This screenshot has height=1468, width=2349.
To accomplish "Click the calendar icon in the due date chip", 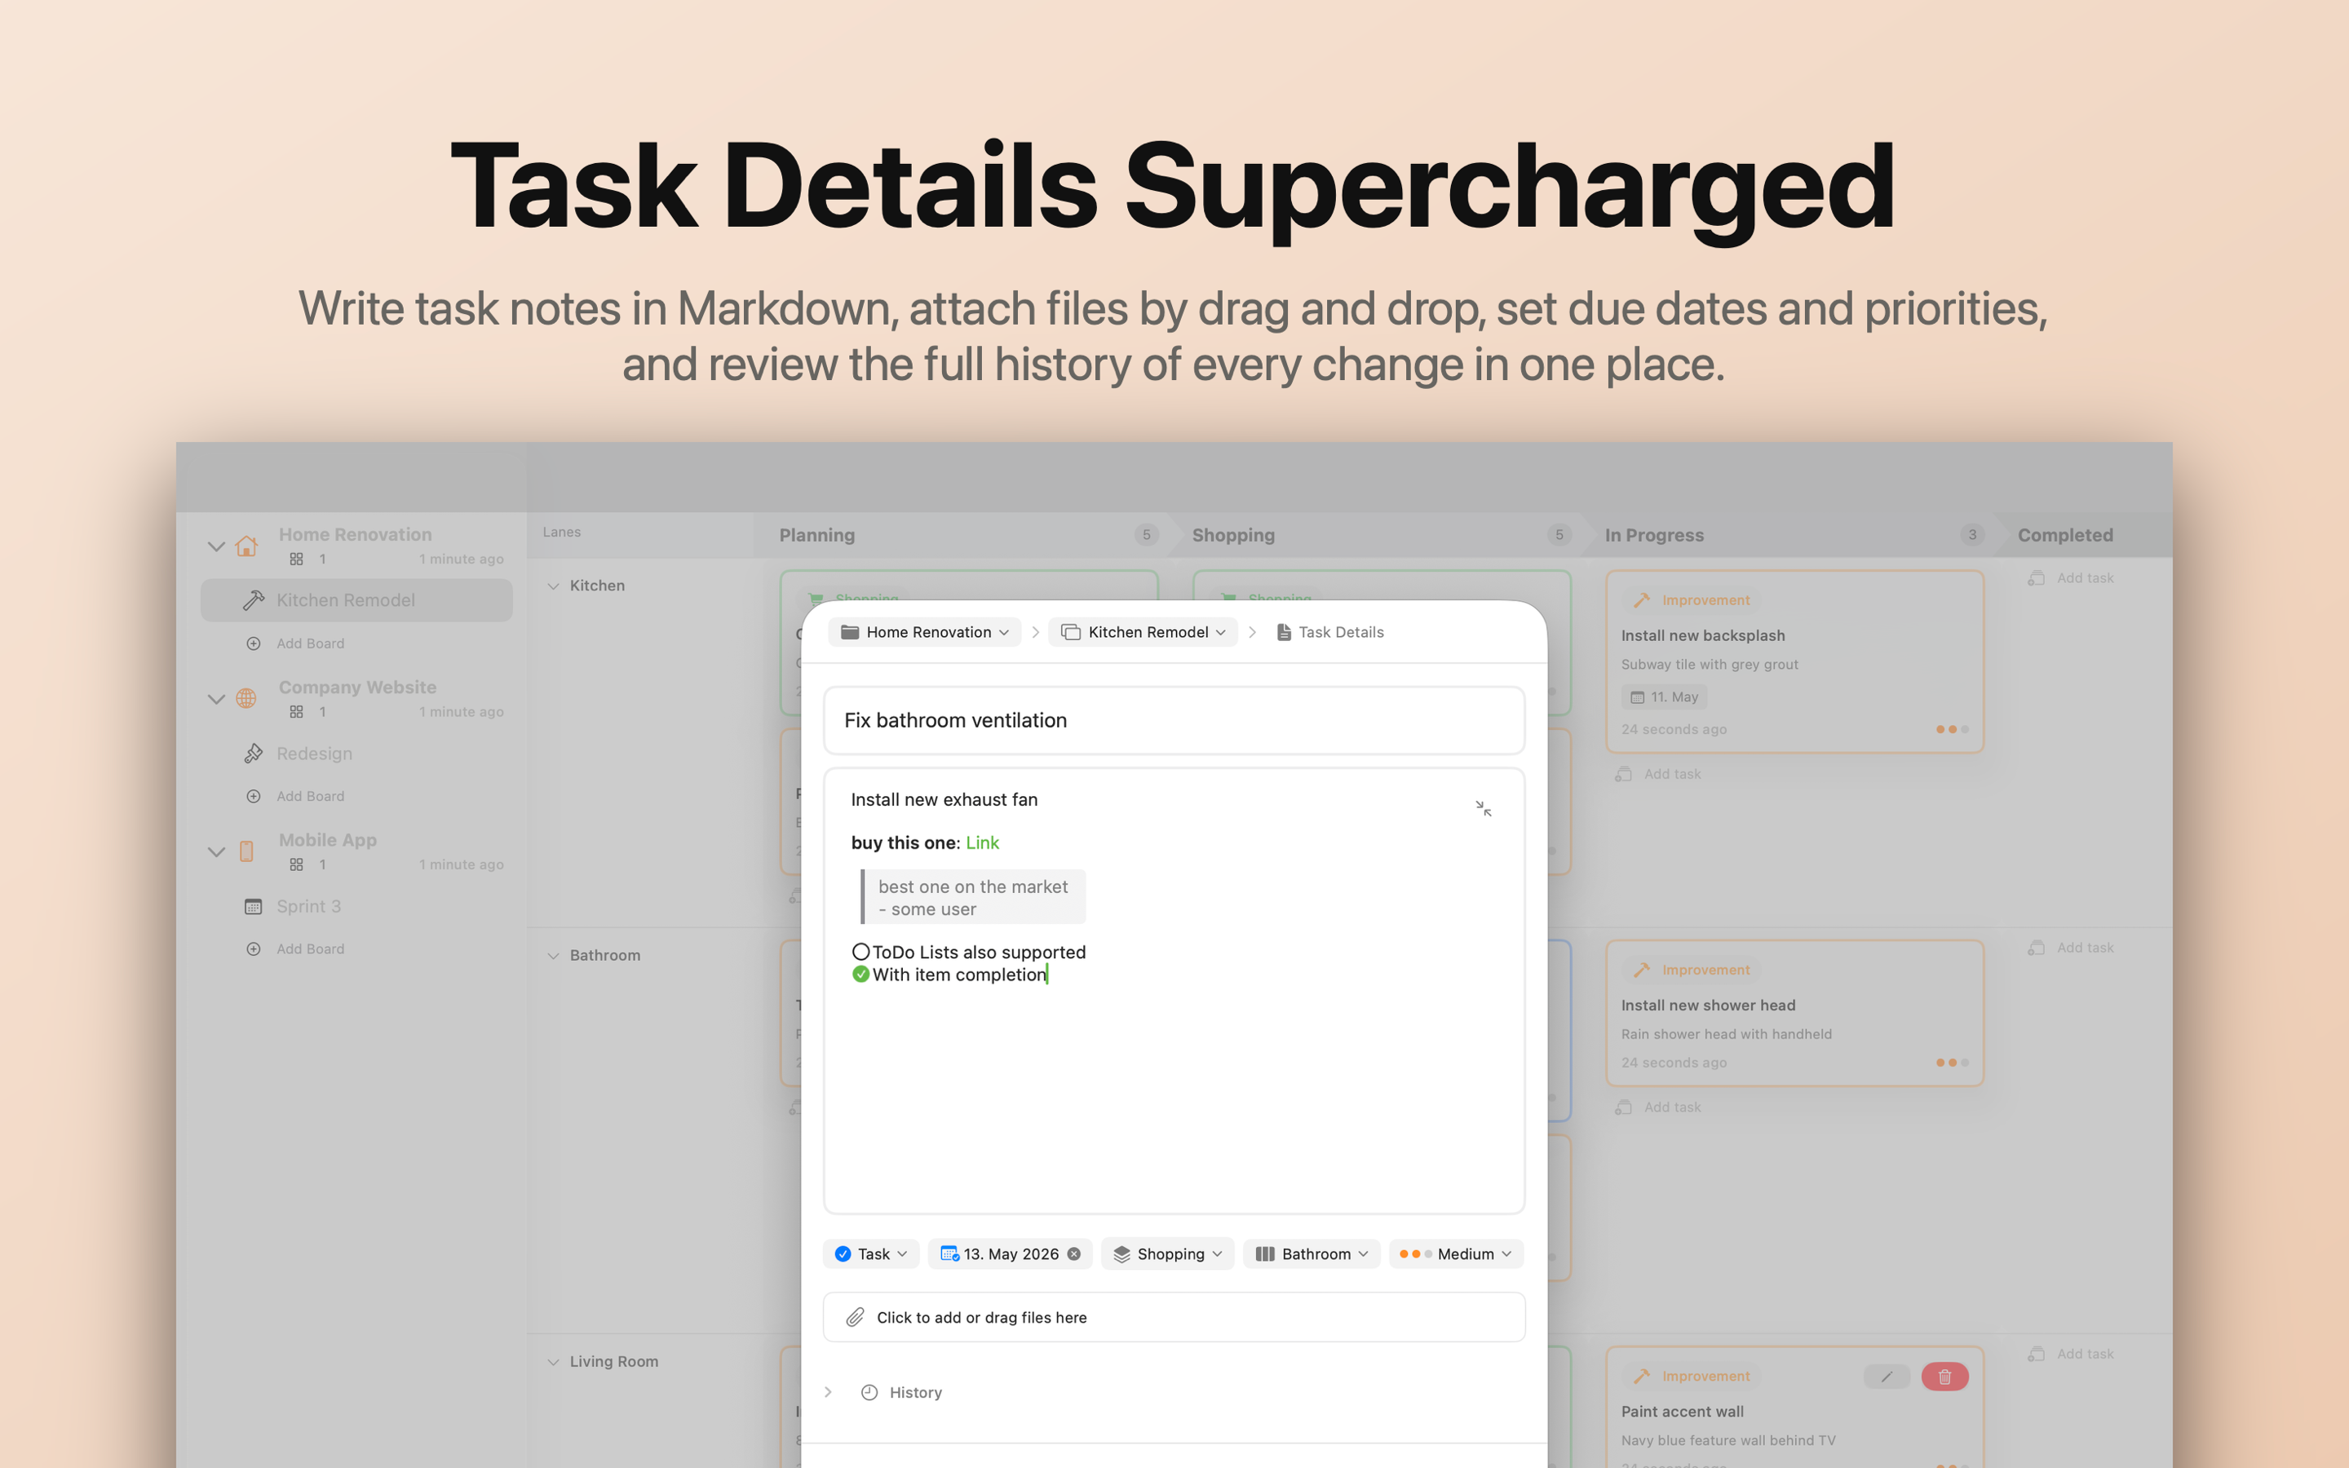I will point(949,1254).
